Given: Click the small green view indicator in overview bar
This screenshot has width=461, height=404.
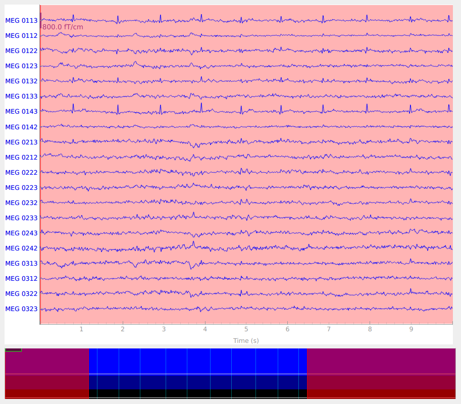Looking at the screenshot, I should point(13,349).
